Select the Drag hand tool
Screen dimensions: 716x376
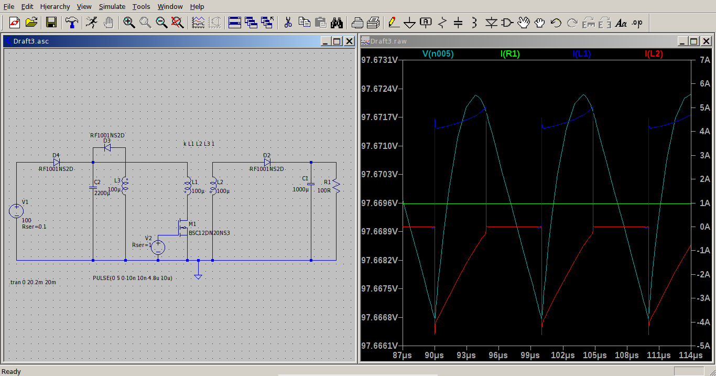(x=540, y=22)
